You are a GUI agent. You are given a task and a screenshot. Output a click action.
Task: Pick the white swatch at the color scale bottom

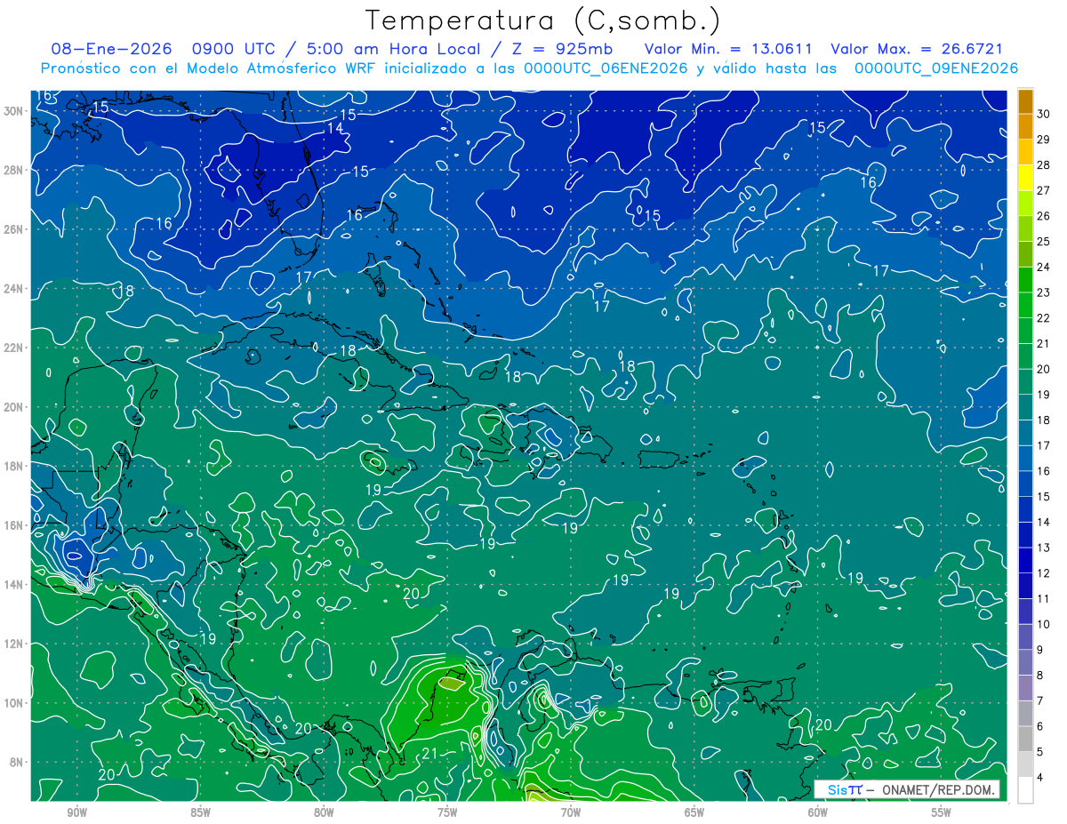tap(1025, 789)
